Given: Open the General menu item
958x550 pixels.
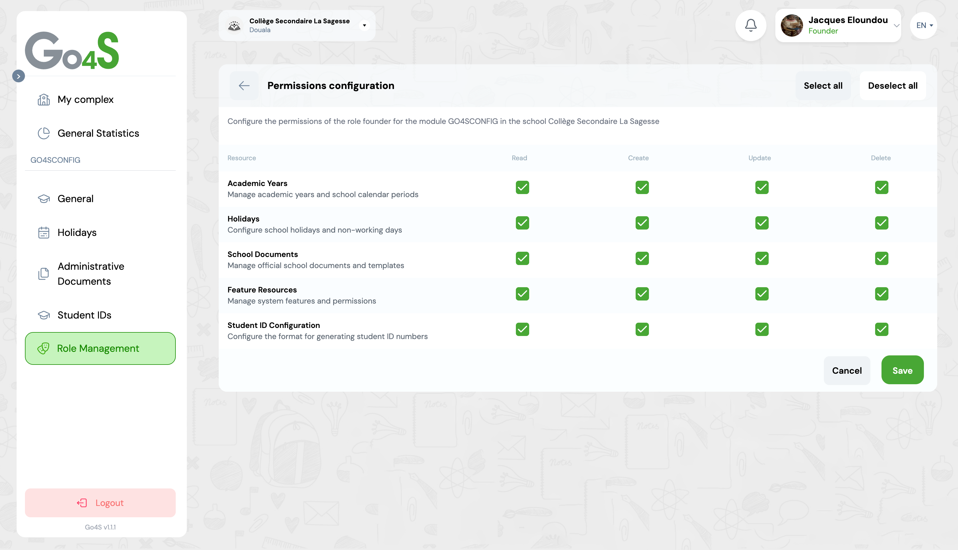Looking at the screenshot, I should coord(75,199).
